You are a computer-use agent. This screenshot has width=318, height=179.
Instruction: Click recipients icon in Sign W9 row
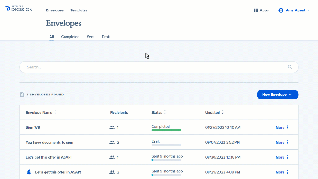tap(112, 128)
